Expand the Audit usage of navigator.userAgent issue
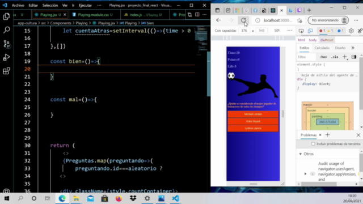363x204 pixels. [305, 174]
